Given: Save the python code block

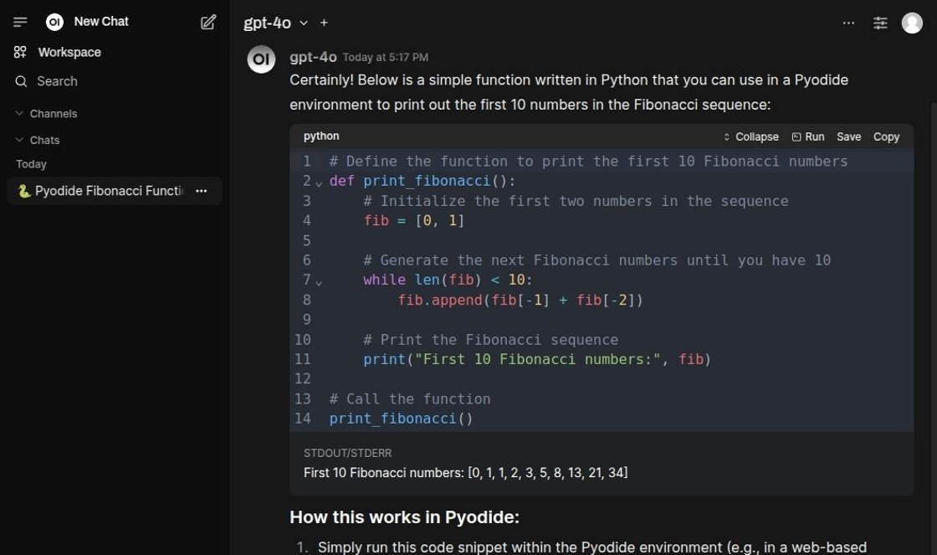Looking at the screenshot, I should 848,136.
